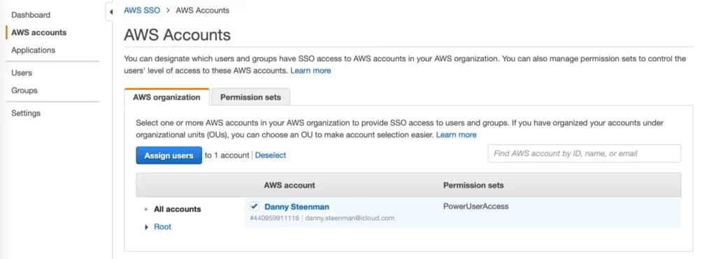Viewport: 716px width, 259px height.
Task: Click the AWS account column header
Action: pos(289,185)
